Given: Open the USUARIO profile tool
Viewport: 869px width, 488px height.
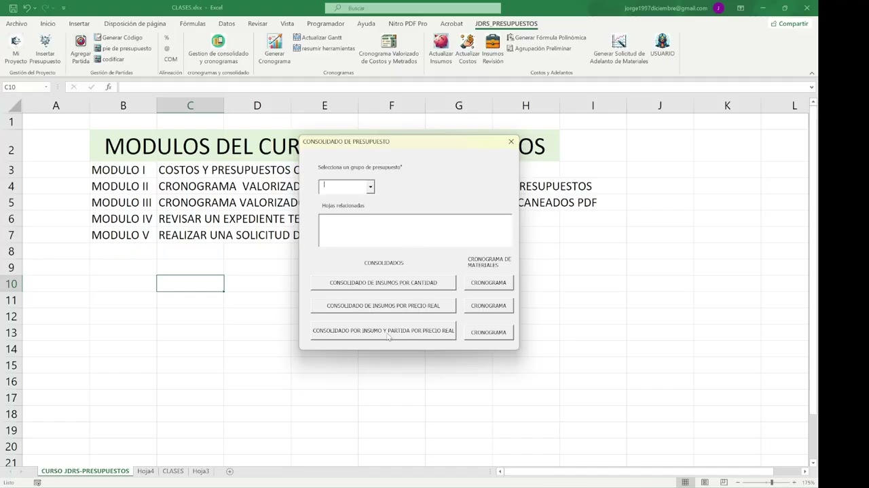Looking at the screenshot, I should tap(663, 46).
